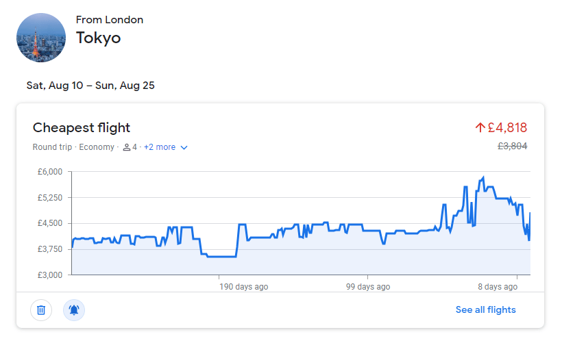
Task: Select the "190 days ago" chart marker
Action: coord(243,286)
